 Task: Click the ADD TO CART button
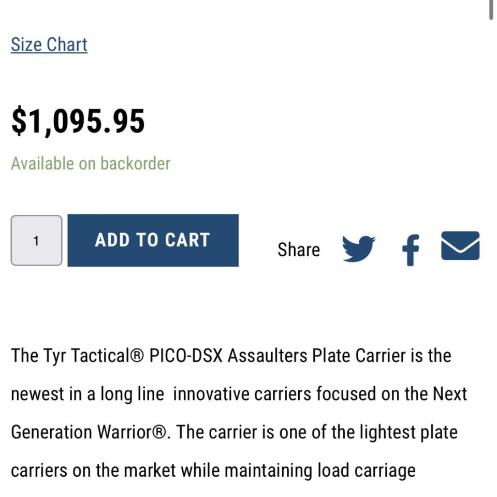click(x=153, y=240)
